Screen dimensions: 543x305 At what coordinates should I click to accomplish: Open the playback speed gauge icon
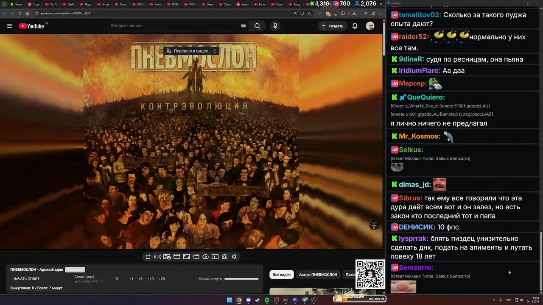coord(206,257)
